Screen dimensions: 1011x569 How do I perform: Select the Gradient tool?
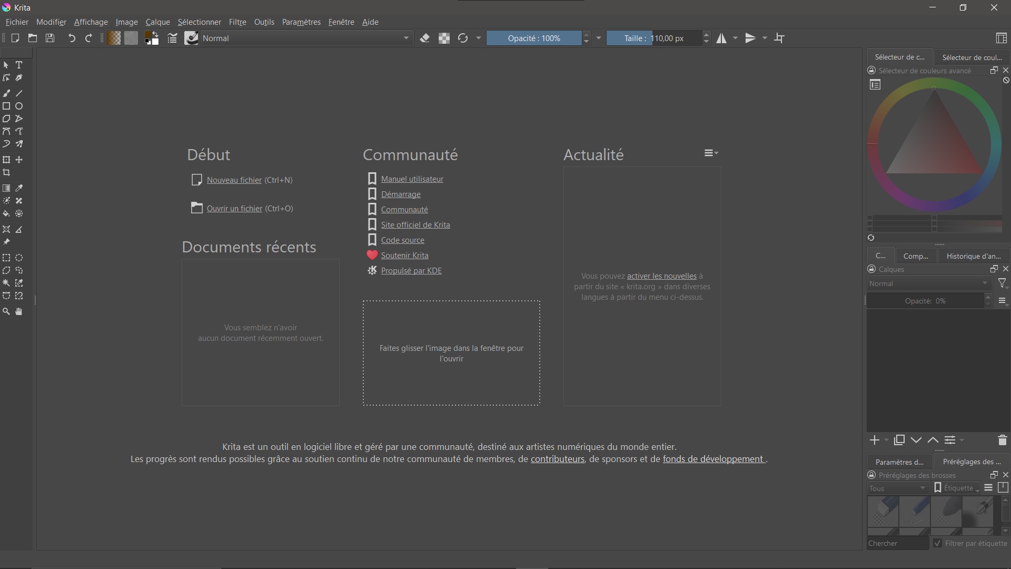tap(6, 188)
